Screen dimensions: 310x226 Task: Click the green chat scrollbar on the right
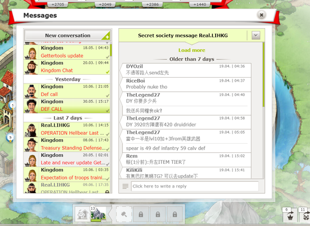[263, 75]
